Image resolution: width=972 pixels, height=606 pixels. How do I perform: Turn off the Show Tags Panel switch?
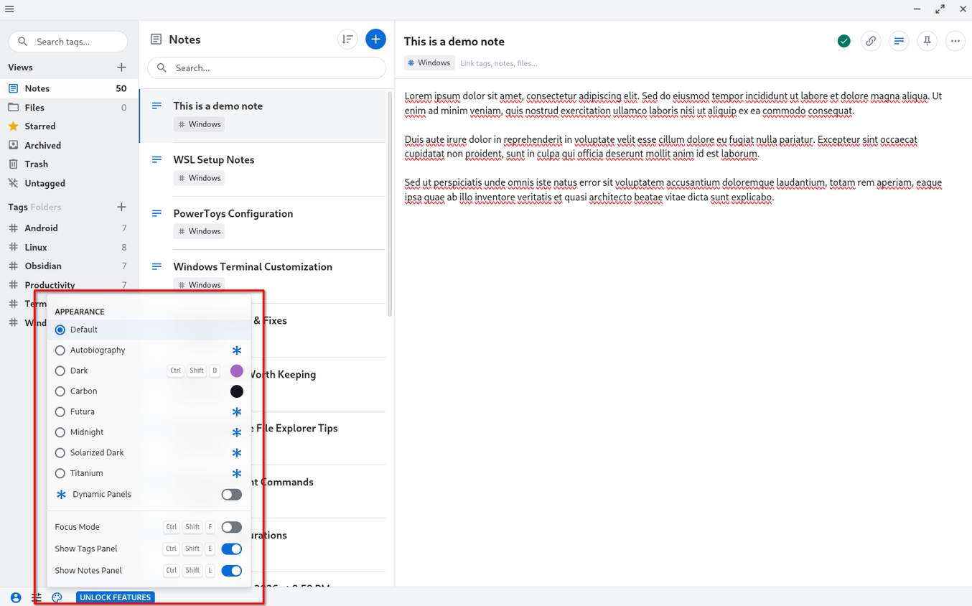[231, 549]
